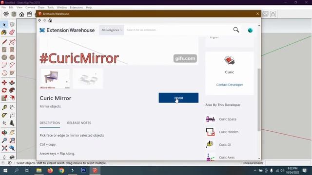Pick the Make Component tool
The height and width of the screenshot is (175, 312).
[12, 25]
